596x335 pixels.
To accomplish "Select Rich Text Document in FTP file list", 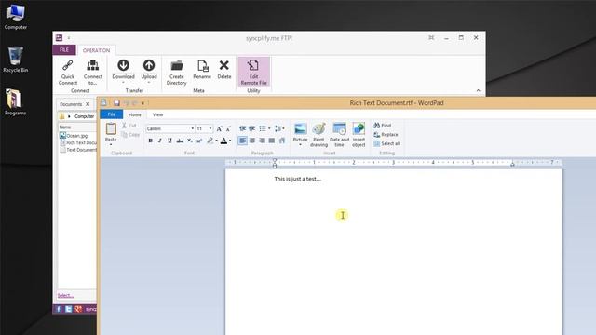I will (x=78, y=142).
